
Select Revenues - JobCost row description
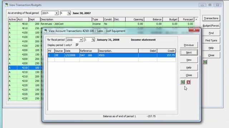(66, 24)
